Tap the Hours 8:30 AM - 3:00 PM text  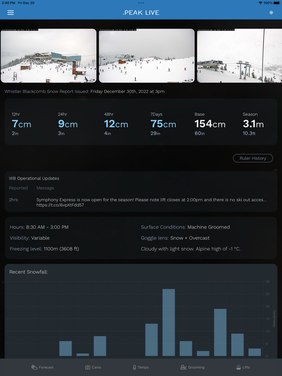click(x=39, y=227)
